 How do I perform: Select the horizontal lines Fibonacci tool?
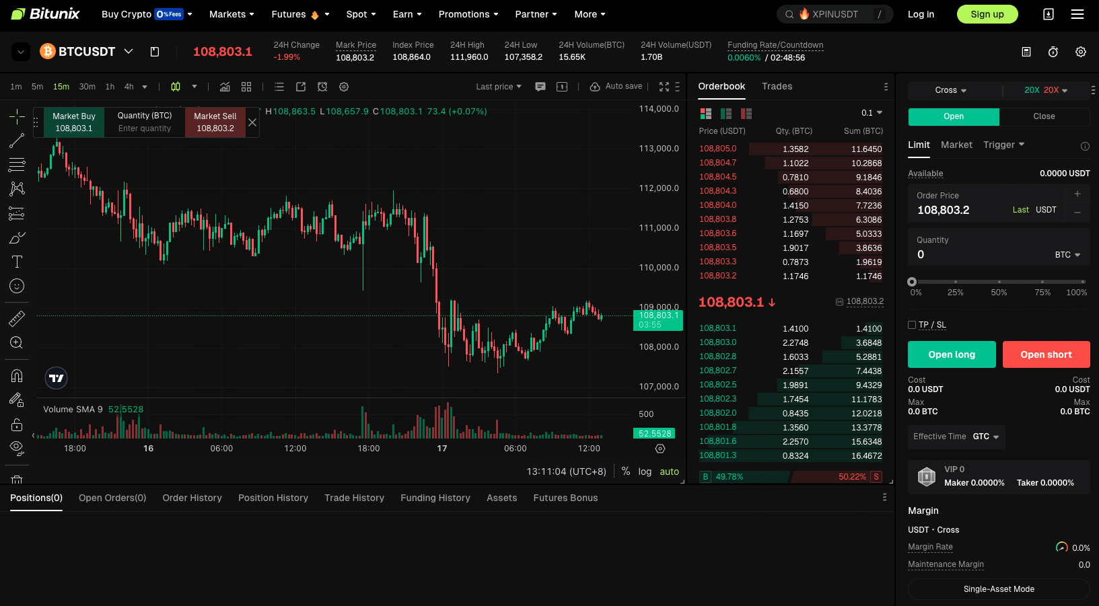17,165
